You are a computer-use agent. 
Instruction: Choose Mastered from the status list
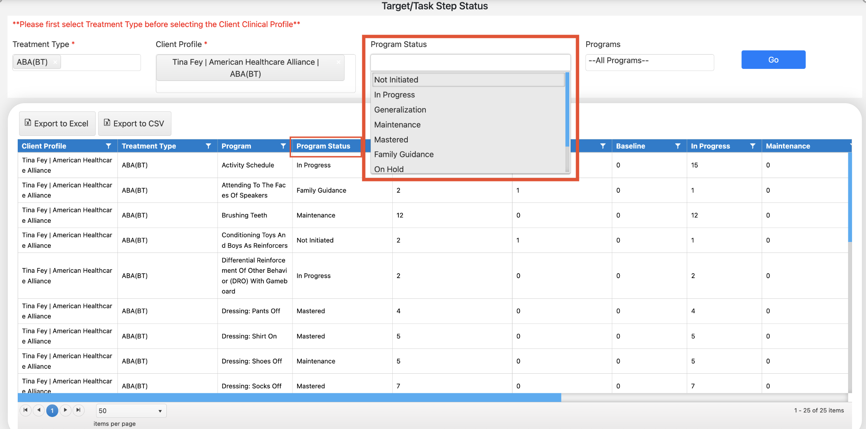point(391,140)
